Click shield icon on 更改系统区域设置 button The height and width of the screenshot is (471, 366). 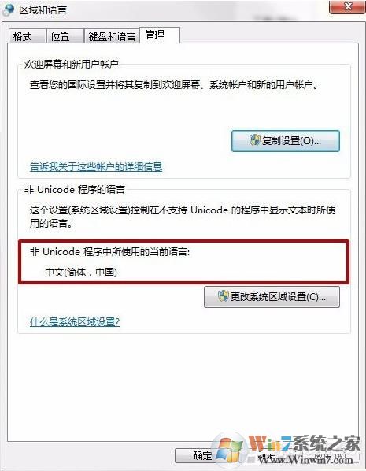pos(224,296)
